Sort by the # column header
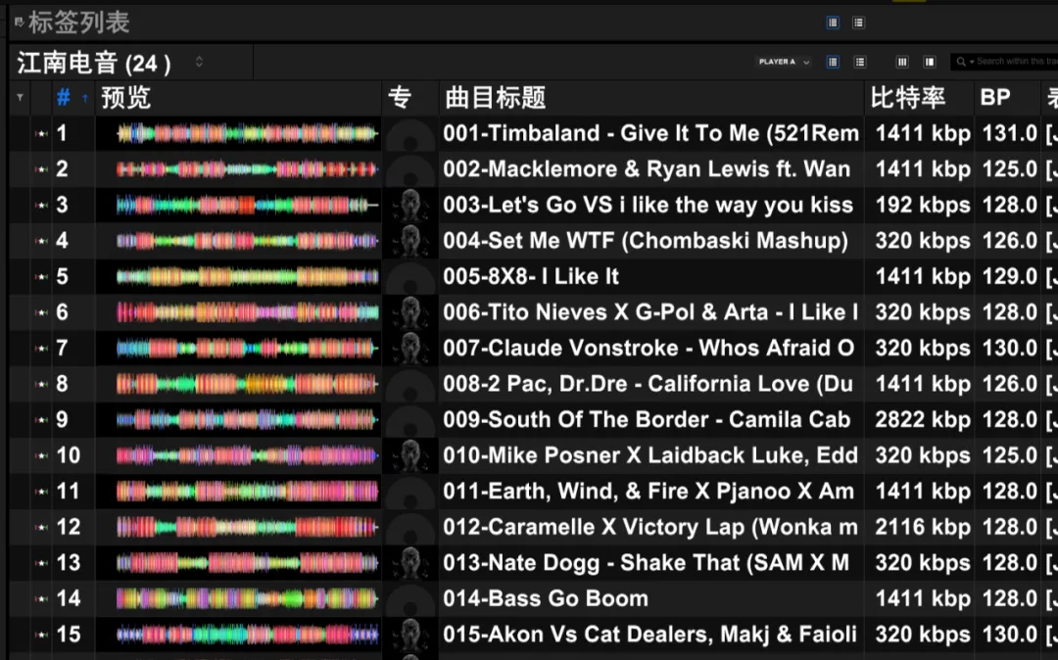The width and height of the screenshot is (1058, 660). (64, 99)
